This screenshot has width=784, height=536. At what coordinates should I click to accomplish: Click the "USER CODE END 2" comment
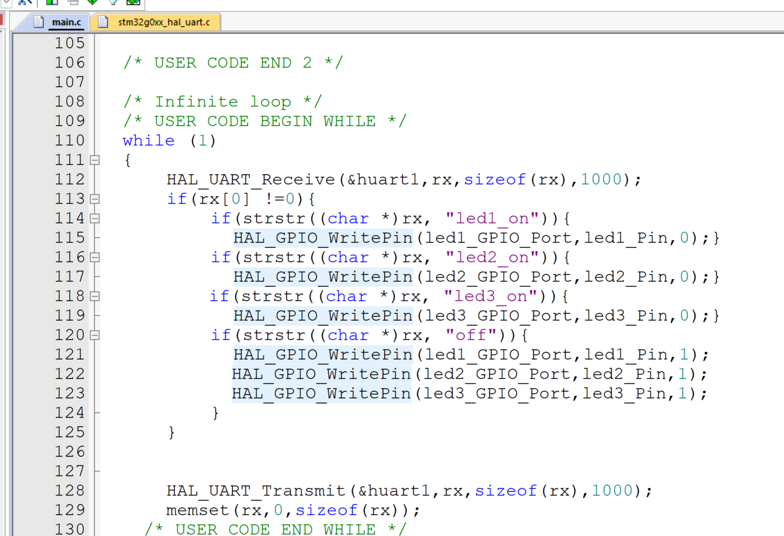tap(233, 63)
